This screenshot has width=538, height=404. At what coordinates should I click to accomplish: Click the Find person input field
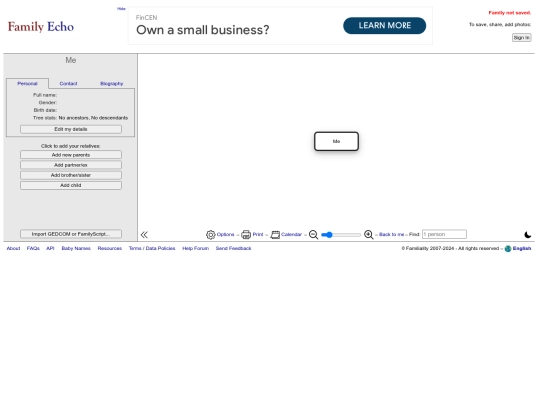[444, 234]
